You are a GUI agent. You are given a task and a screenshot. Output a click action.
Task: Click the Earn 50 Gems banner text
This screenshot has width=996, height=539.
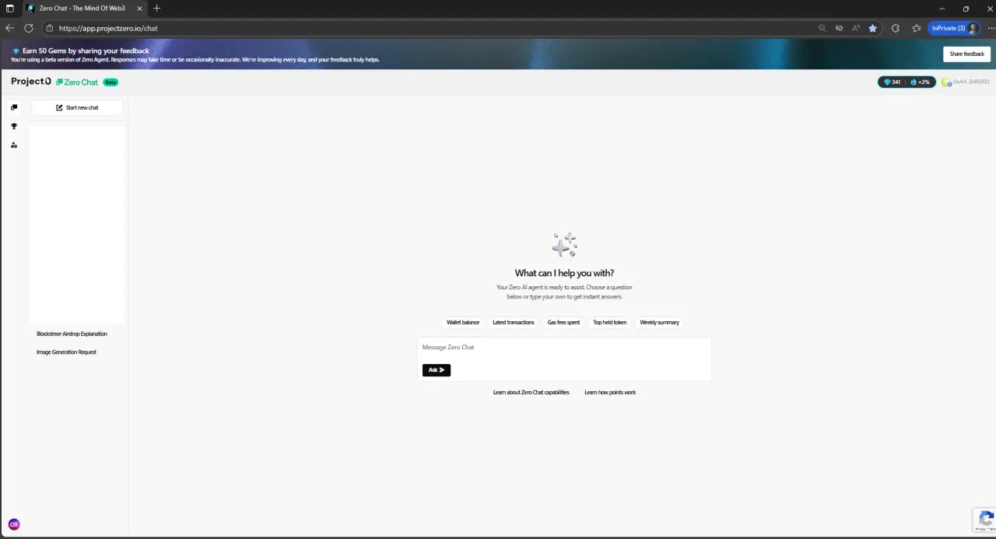tap(86, 51)
